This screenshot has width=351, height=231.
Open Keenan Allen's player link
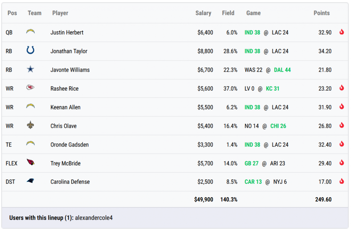pos(65,107)
